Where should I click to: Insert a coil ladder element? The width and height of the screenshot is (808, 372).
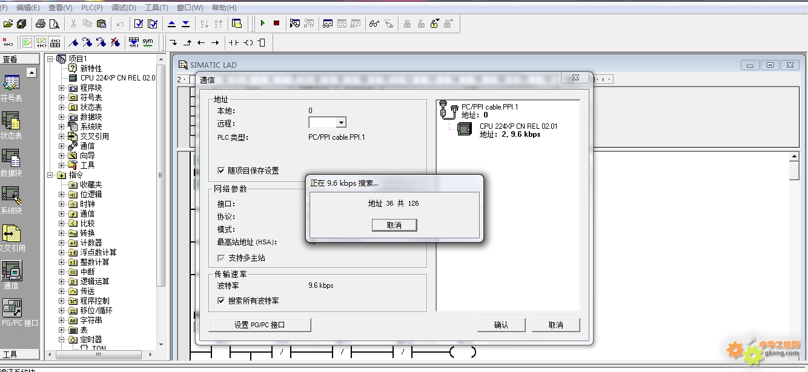pyautogui.click(x=248, y=42)
